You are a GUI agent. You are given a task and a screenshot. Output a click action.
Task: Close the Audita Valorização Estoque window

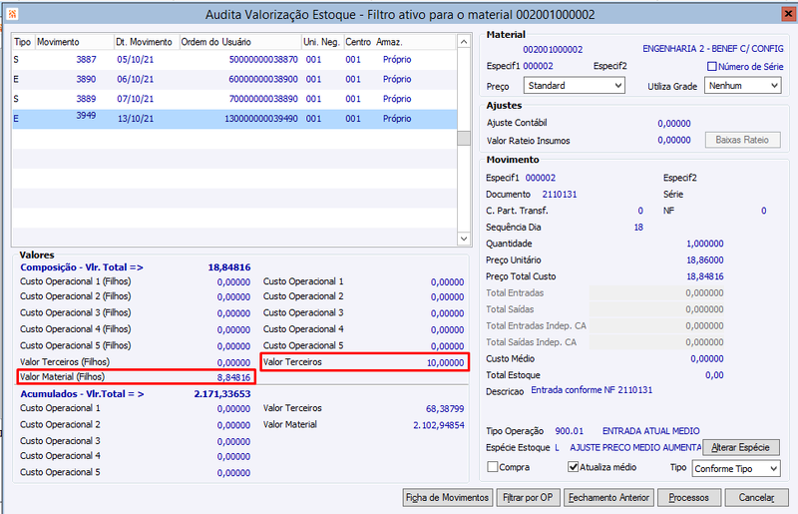788,14
